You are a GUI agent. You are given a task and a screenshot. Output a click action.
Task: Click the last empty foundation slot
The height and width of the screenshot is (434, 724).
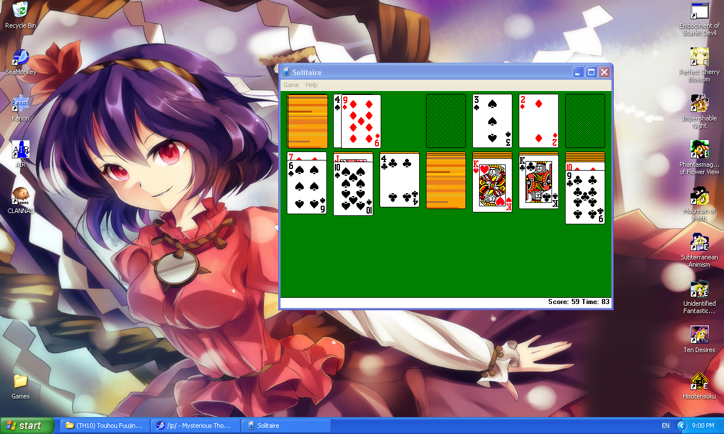pos(585,121)
